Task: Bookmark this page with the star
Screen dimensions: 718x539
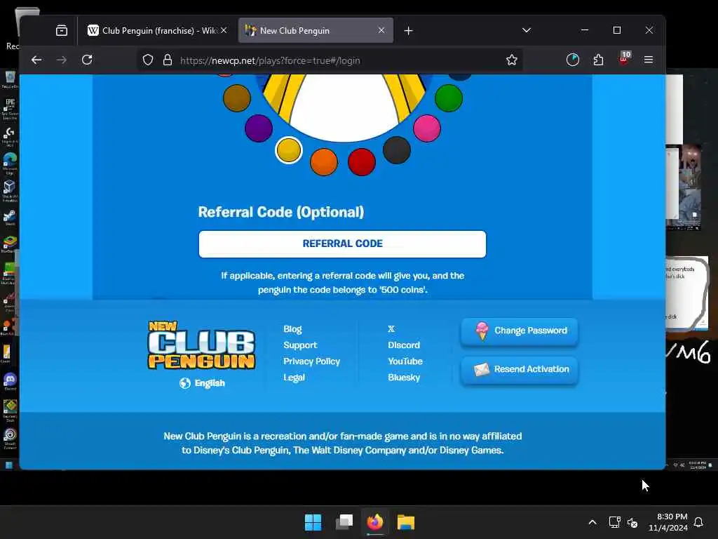Action: tap(511, 60)
